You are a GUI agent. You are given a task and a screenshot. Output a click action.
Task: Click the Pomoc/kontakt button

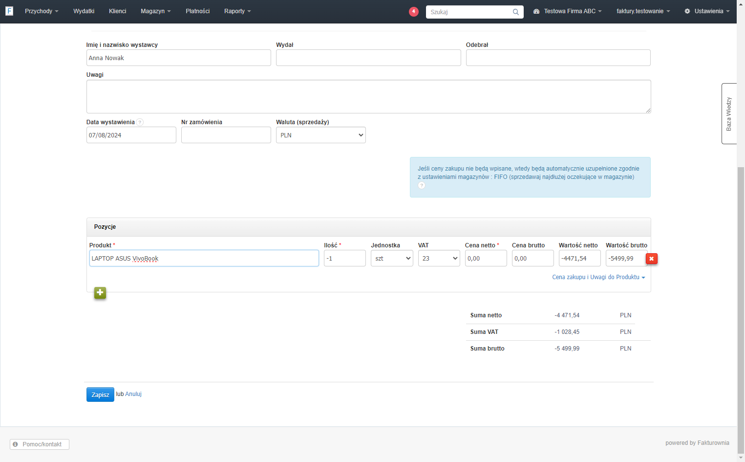[x=40, y=444]
